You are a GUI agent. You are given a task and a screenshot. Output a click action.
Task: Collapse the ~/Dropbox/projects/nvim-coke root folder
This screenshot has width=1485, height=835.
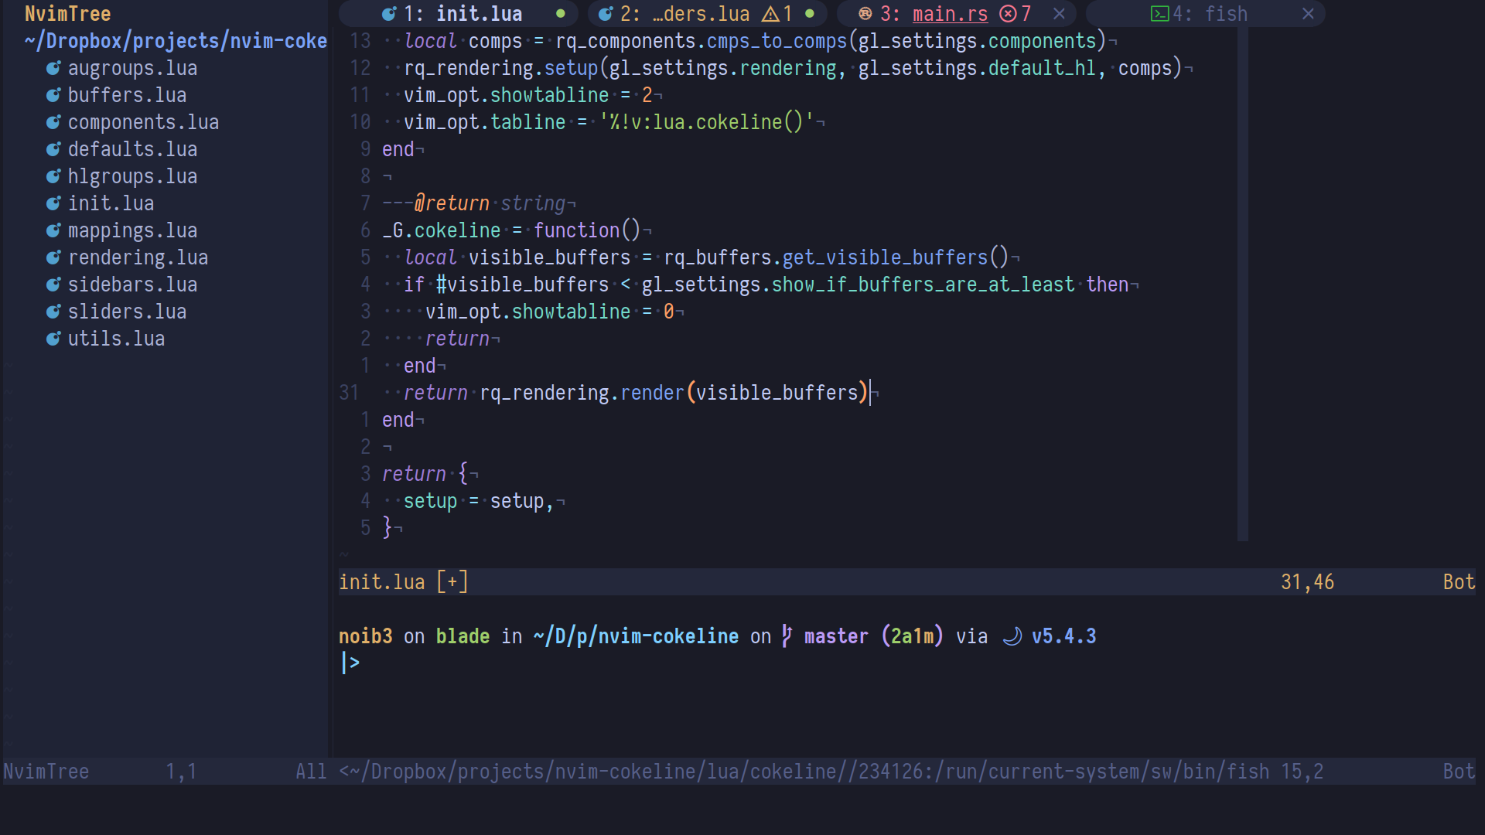click(x=176, y=41)
